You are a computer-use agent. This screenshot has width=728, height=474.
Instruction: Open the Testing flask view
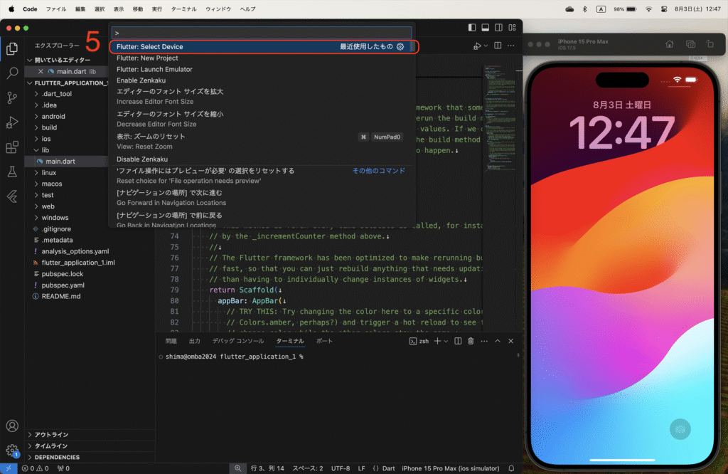pyautogui.click(x=12, y=172)
